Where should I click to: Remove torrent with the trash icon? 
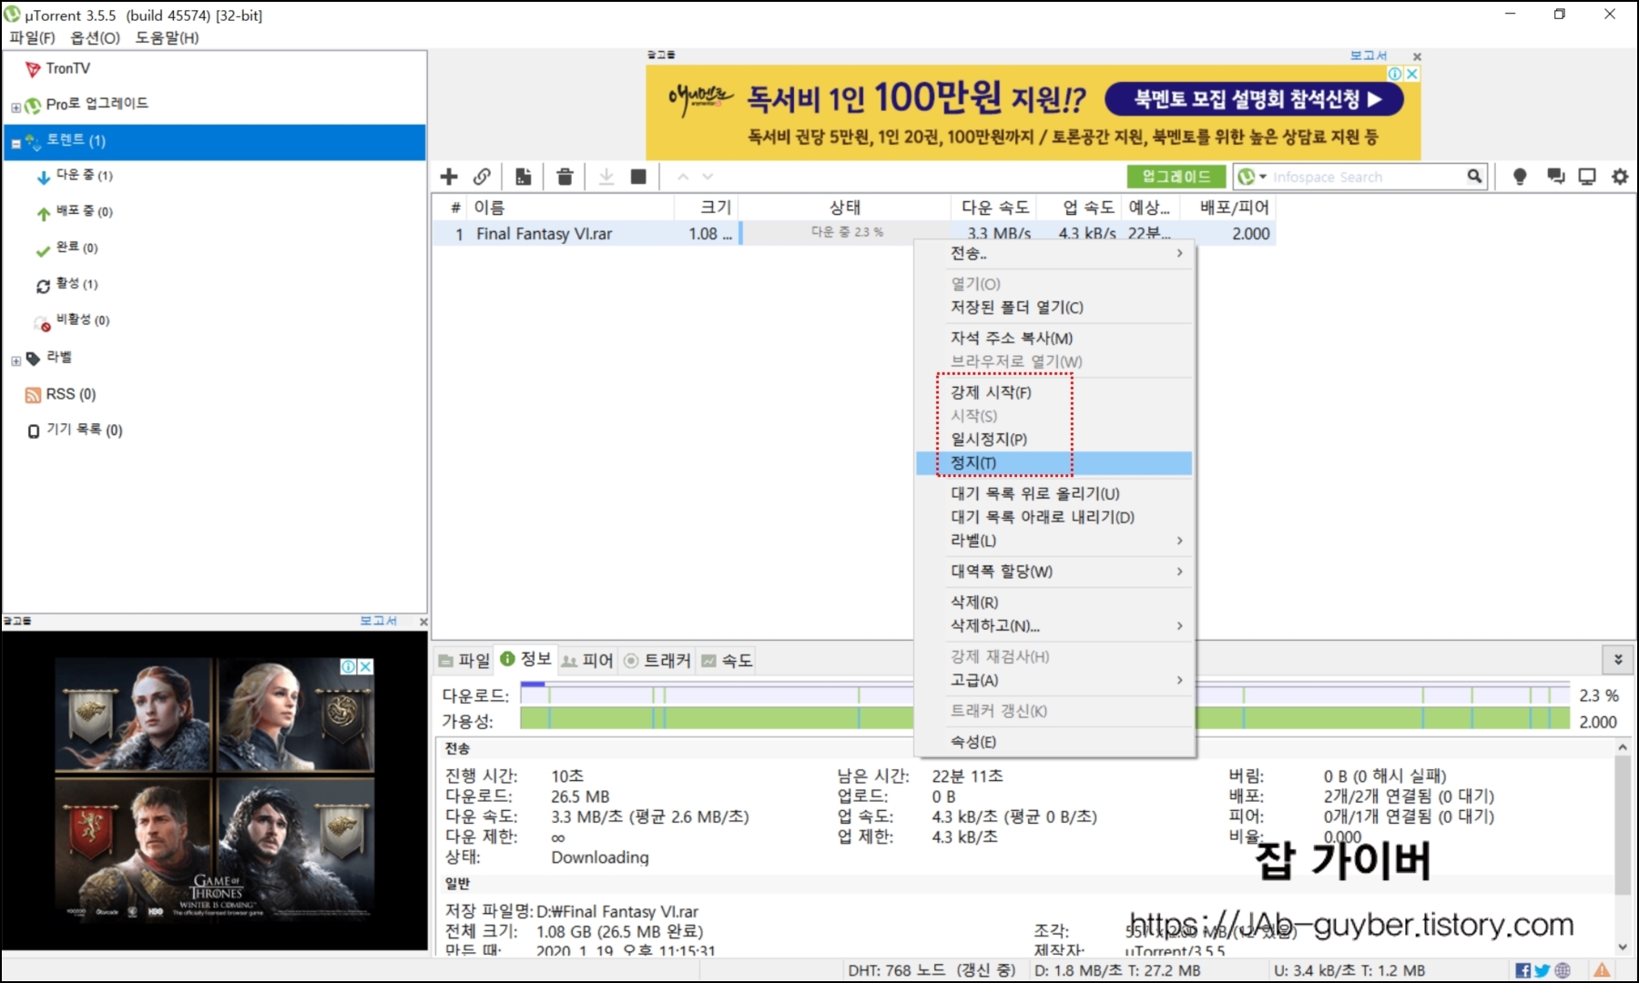click(x=565, y=177)
